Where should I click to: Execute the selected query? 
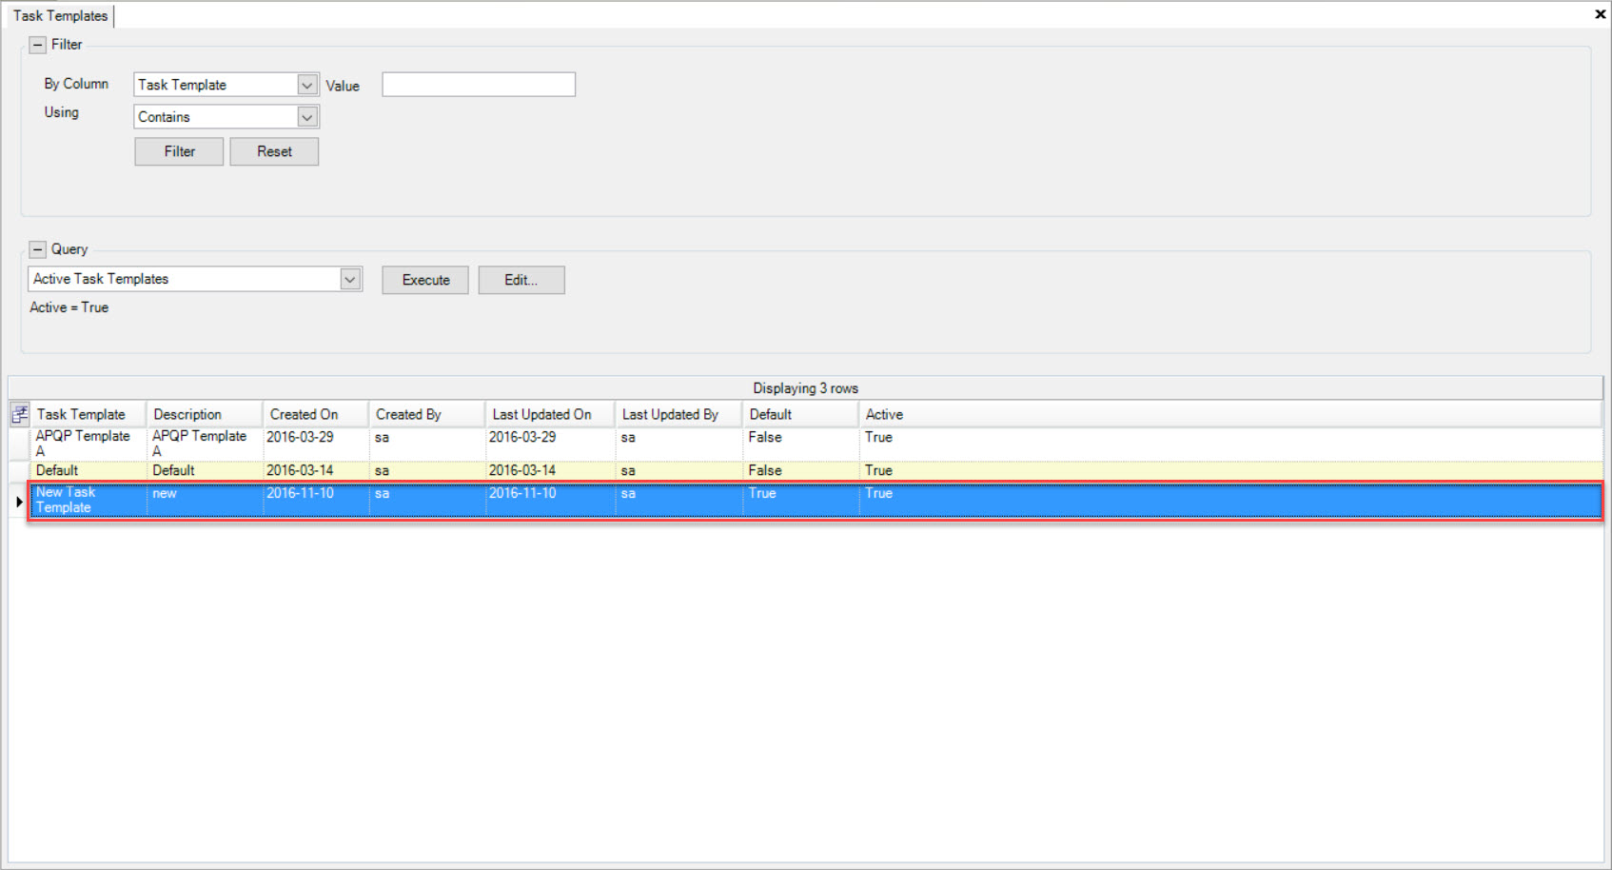point(425,280)
